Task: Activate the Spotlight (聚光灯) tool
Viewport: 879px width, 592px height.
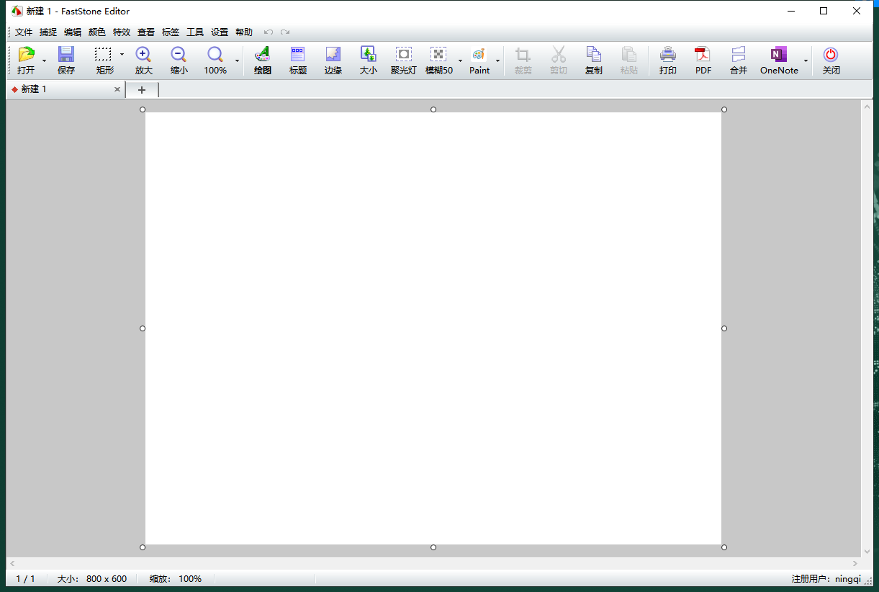Action: click(x=404, y=60)
